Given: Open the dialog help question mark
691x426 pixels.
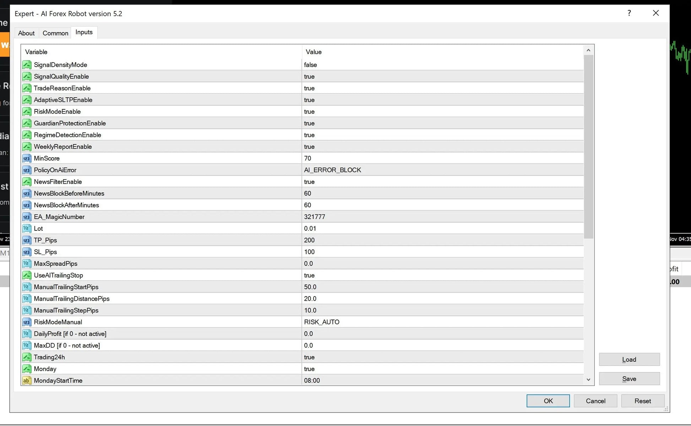Looking at the screenshot, I should (629, 13).
